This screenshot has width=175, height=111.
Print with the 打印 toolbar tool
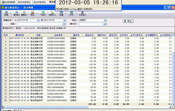click(x=71, y=13)
